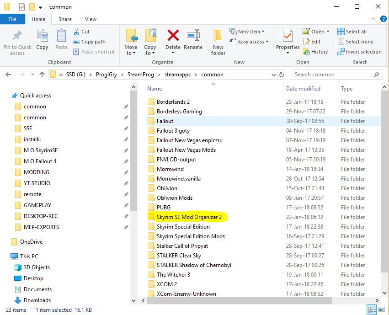This screenshot has width=389, height=315.
Task: Go back with the left arrow
Action: click(8, 75)
